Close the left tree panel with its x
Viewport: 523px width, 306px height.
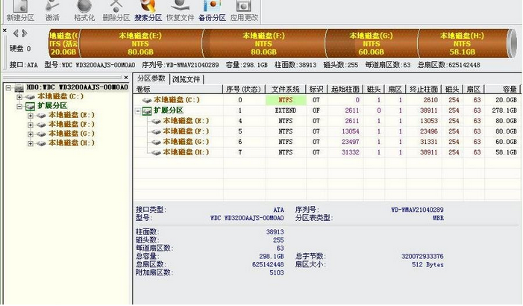tap(126, 78)
